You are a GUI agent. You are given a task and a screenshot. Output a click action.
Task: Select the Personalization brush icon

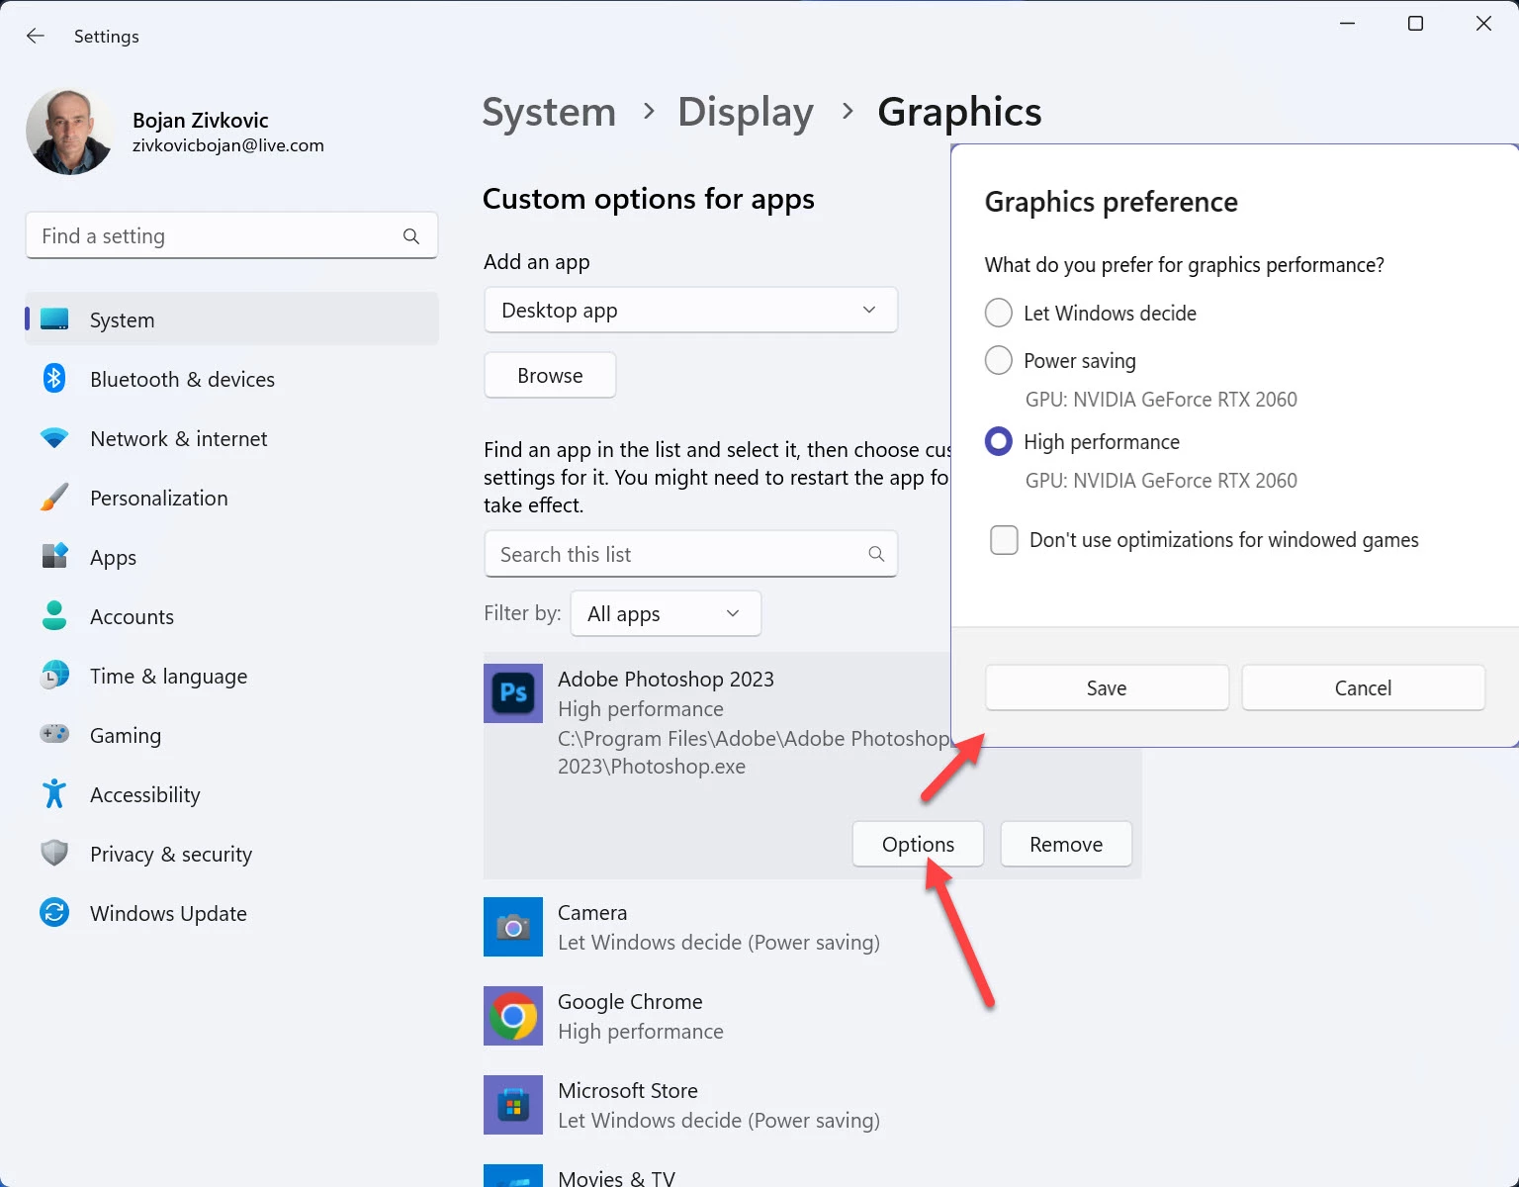tap(54, 498)
